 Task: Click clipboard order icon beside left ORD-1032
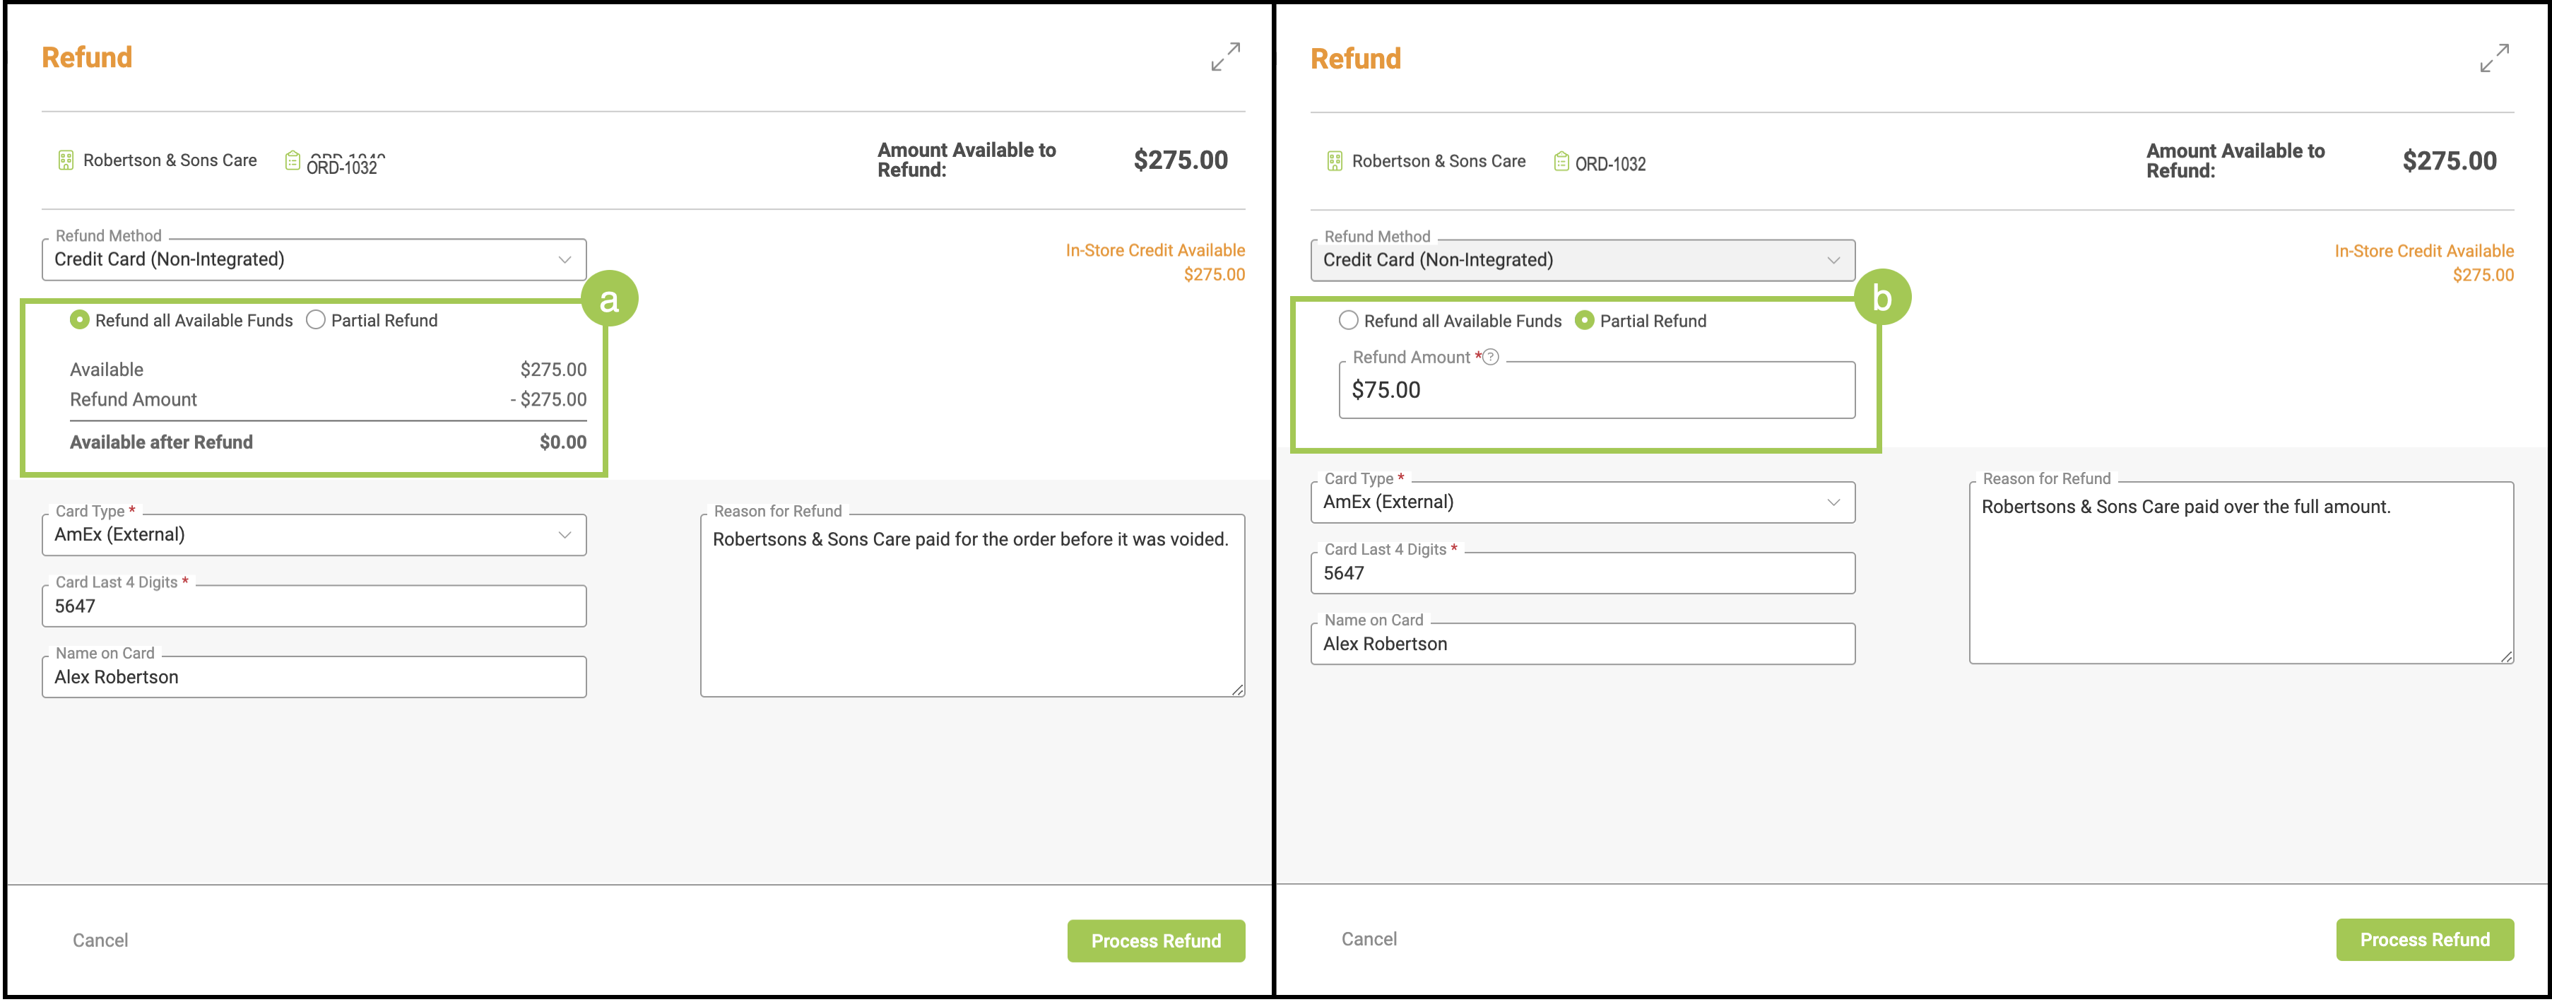pyautogui.click(x=293, y=160)
